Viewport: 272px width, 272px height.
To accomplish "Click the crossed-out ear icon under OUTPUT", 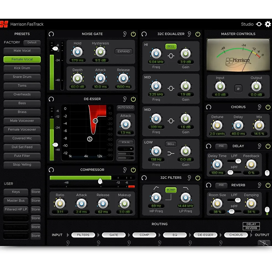I will click(x=264, y=243).
